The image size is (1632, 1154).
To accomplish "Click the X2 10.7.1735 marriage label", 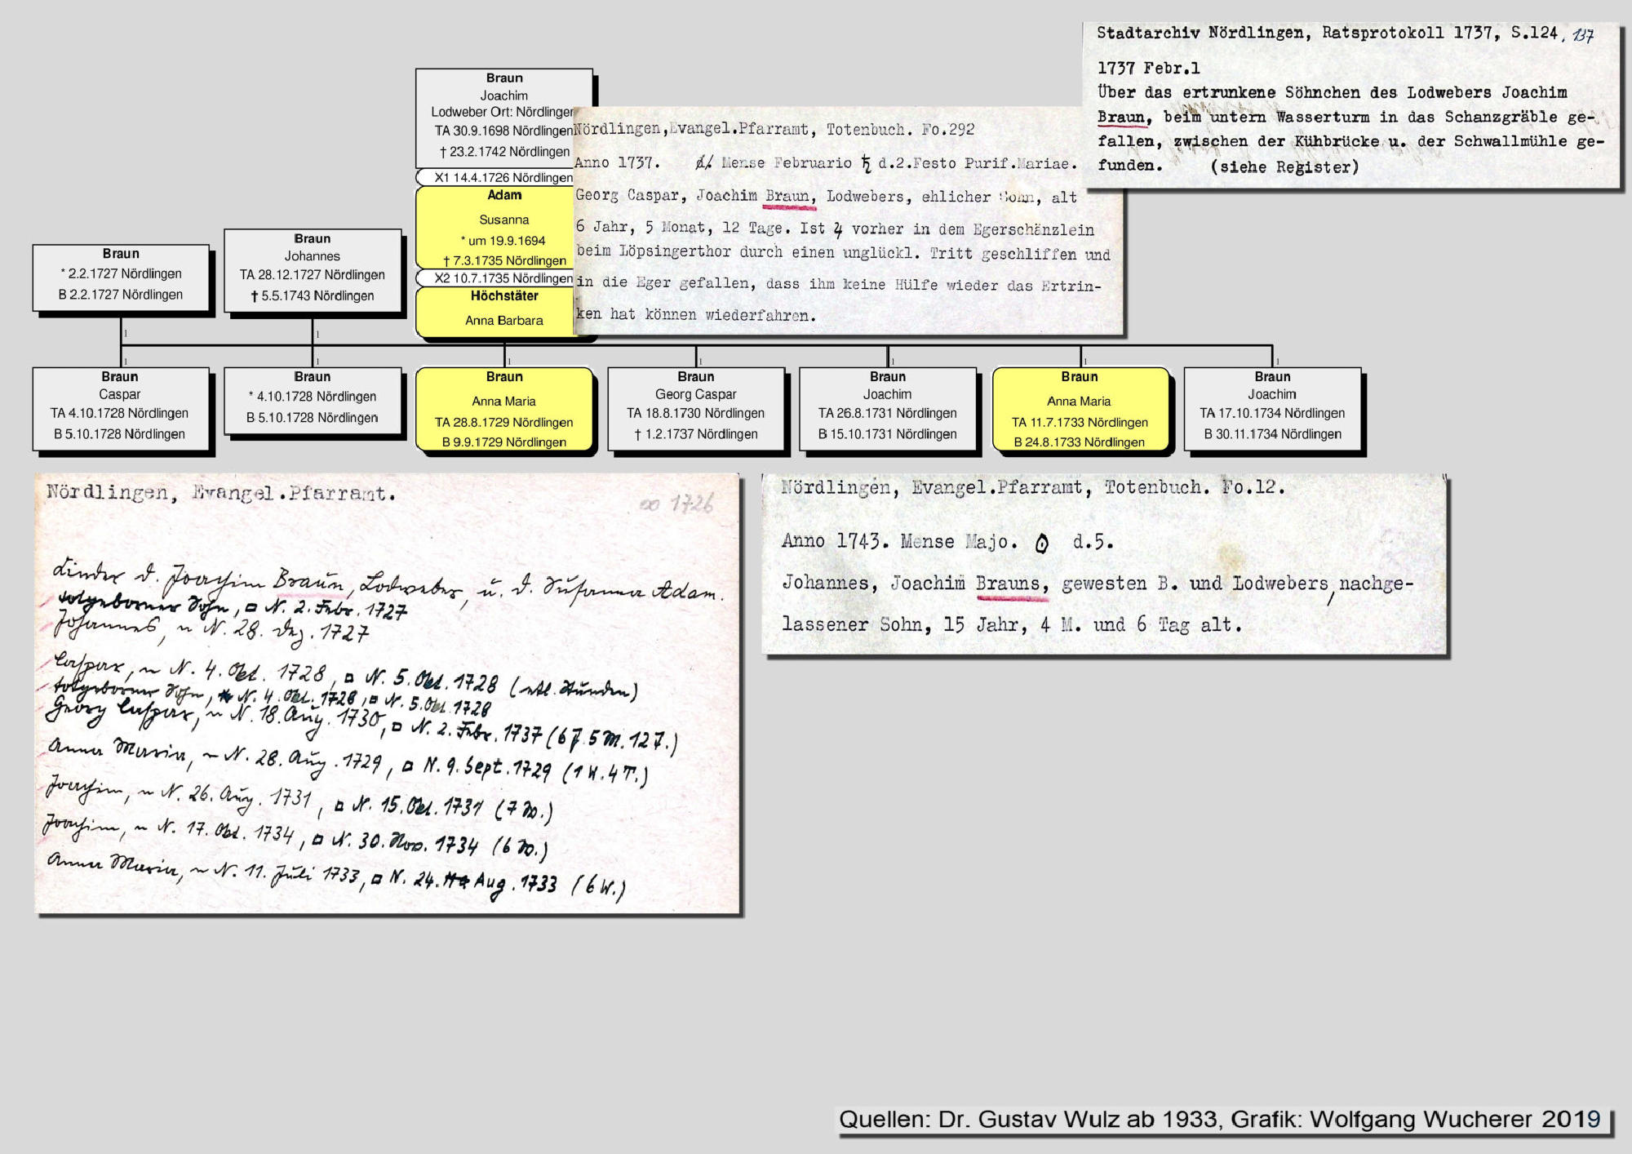I will (x=496, y=278).
